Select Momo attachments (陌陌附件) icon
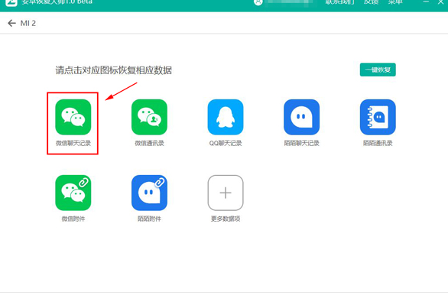The width and height of the screenshot is (448, 295). 149,193
